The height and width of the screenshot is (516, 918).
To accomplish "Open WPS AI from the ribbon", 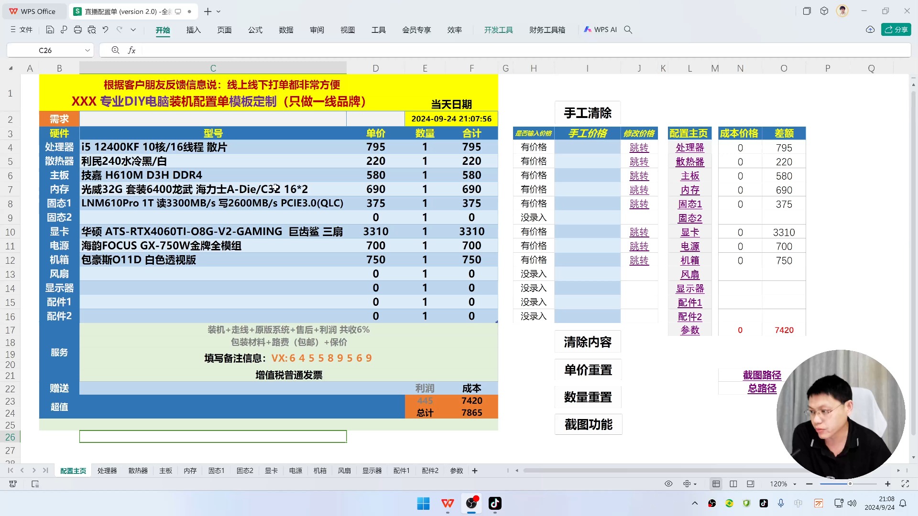I will tap(601, 29).
